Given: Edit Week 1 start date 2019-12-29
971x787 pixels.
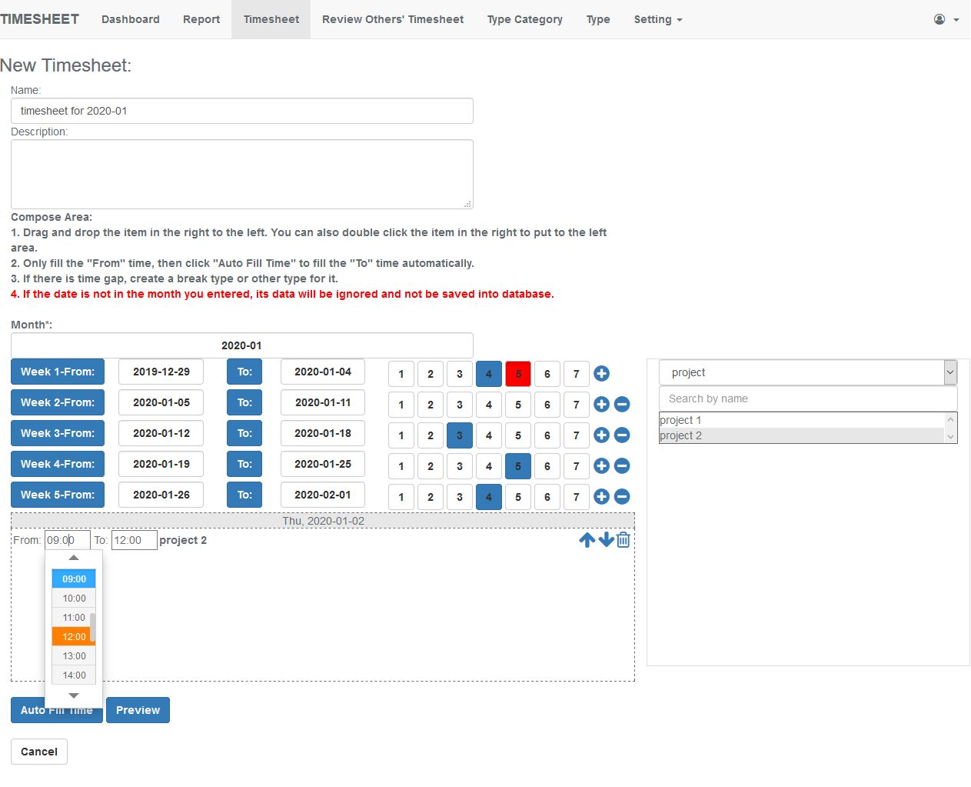Looking at the screenshot, I should pyautogui.click(x=161, y=372).
